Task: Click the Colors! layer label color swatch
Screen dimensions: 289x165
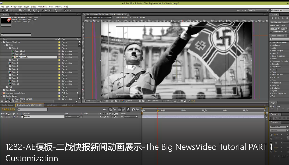Action: click(14, 117)
